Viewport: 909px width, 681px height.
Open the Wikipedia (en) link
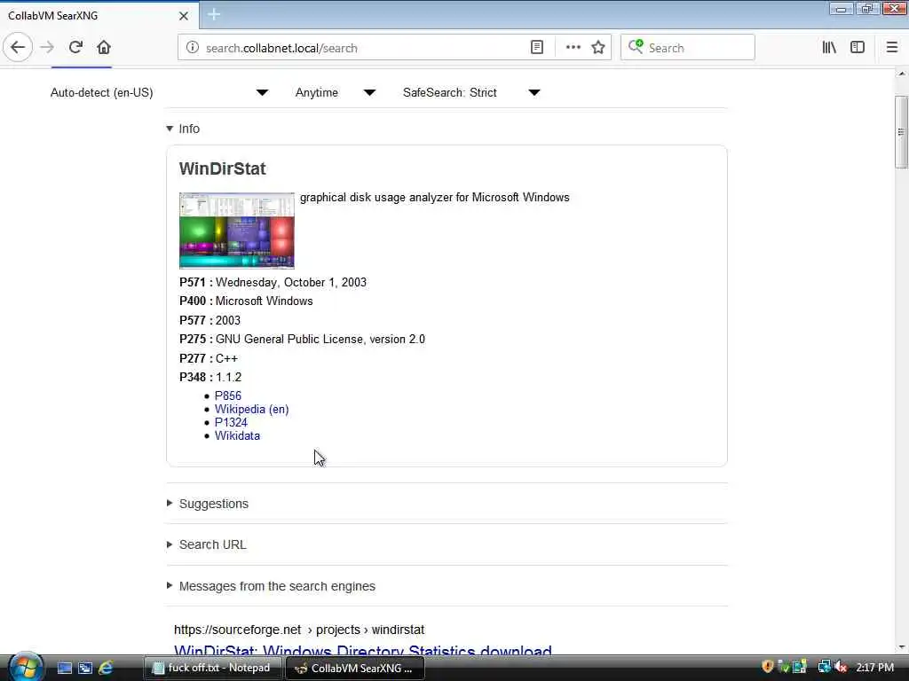[251, 409]
